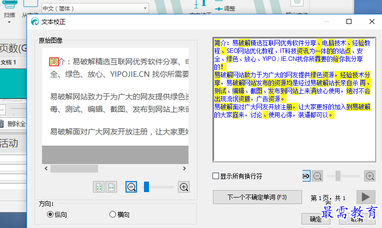The width and height of the screenshot is (382, 228).
Task: Click the right arrow of the image scrollbar
Action: 184,169
